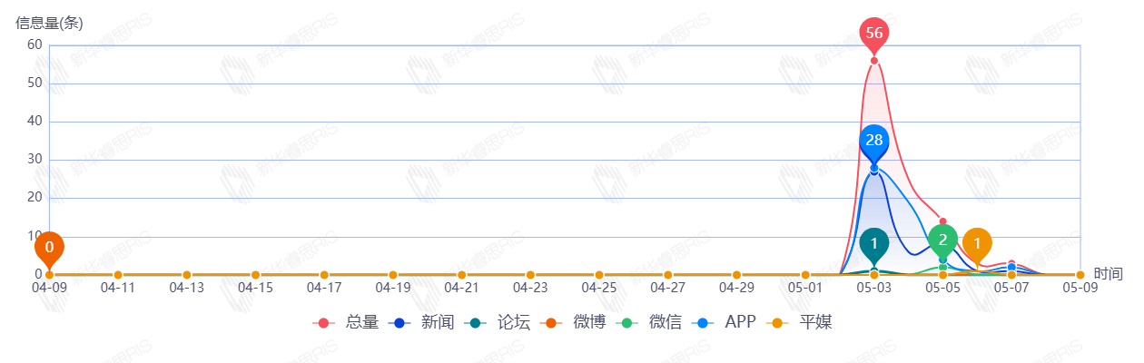This screenshot has height=363, width=1144.
Task: Select the teal pin labeled 1 at 05-03
Action: (873, 243)
